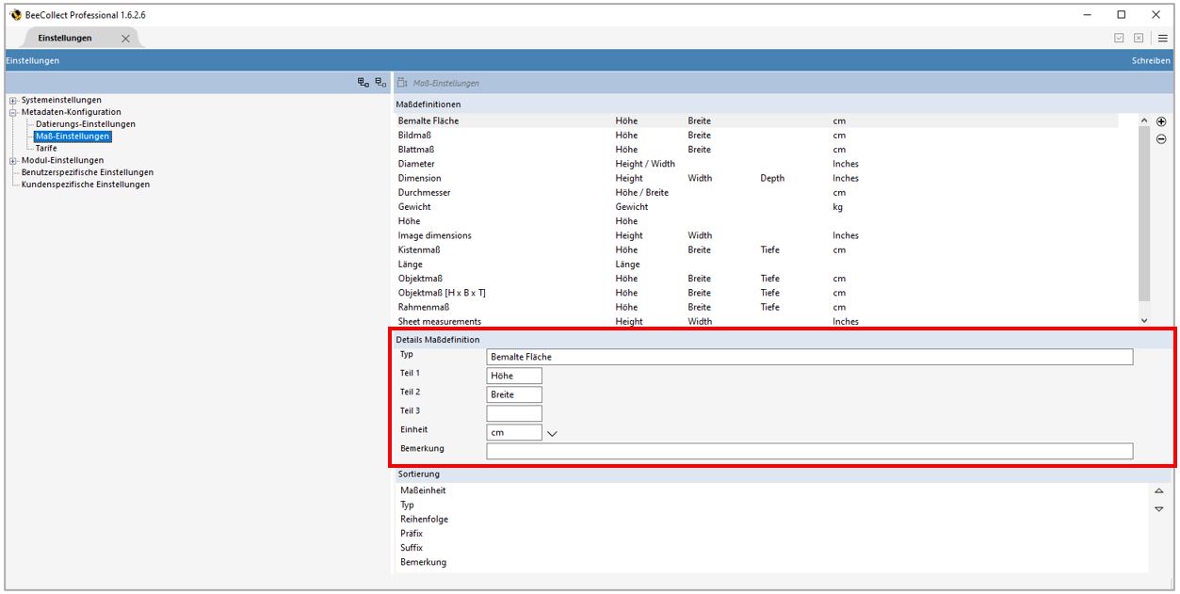1180x594 pixels.
Task: Open the Einheit dropdown
Action: click(x=552, y=431)
